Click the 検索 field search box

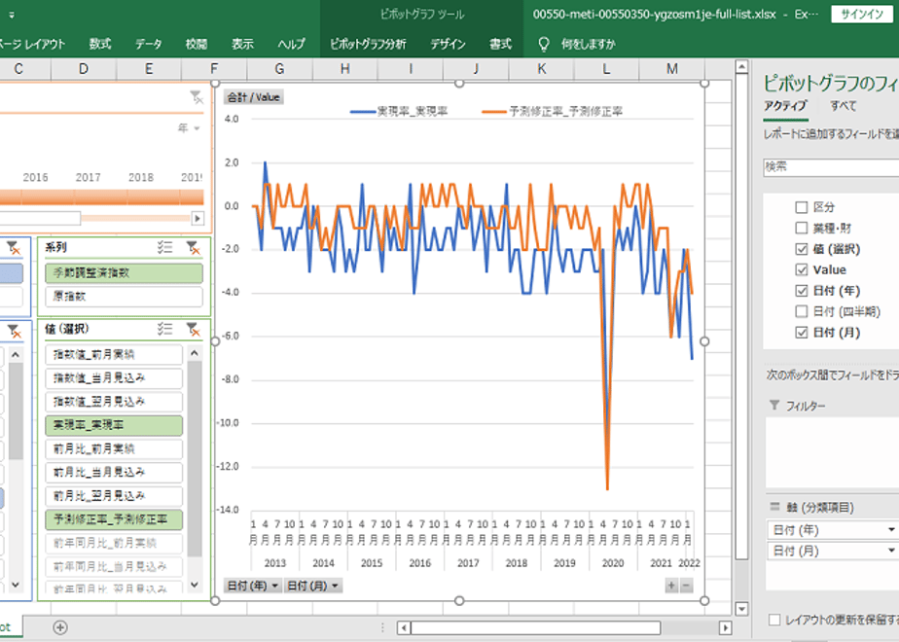tap(831, 166)
